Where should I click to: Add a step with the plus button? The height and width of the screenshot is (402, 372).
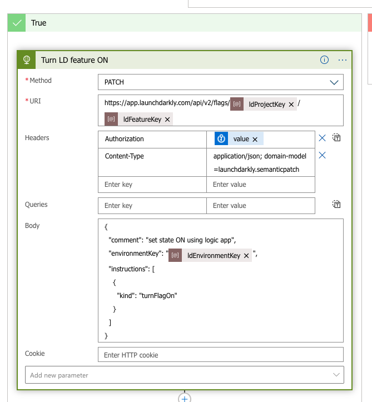185,399
